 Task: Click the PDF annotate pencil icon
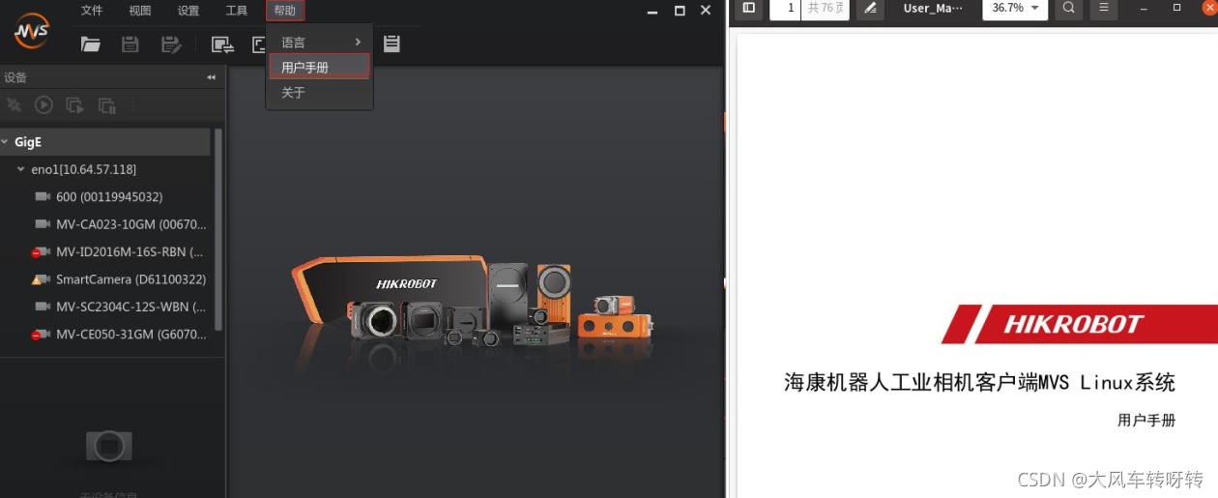point(870,8)
